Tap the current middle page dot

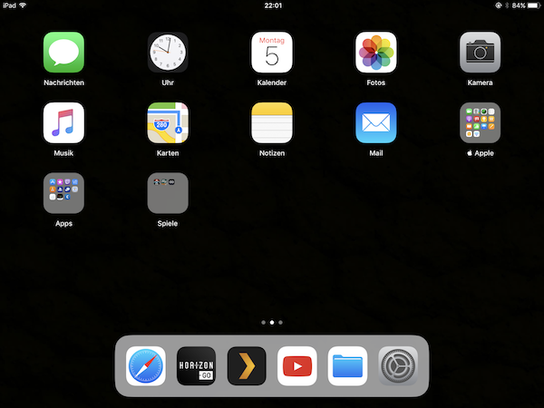pos(272,323)
